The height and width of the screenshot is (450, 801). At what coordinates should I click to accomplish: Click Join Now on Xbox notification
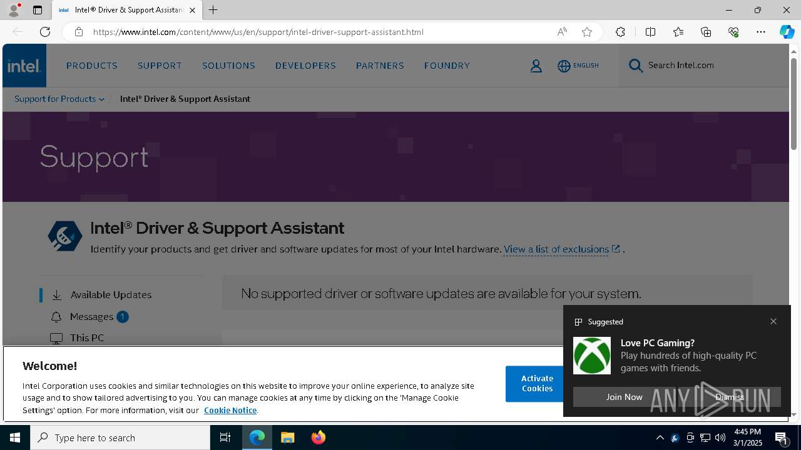point(624,397)
